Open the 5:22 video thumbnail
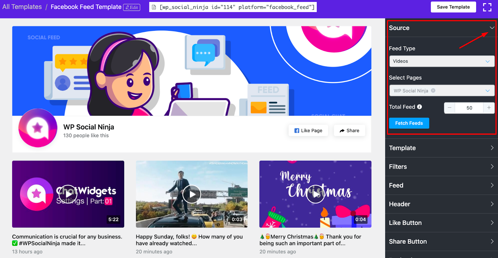 click(x=68, y=194)
